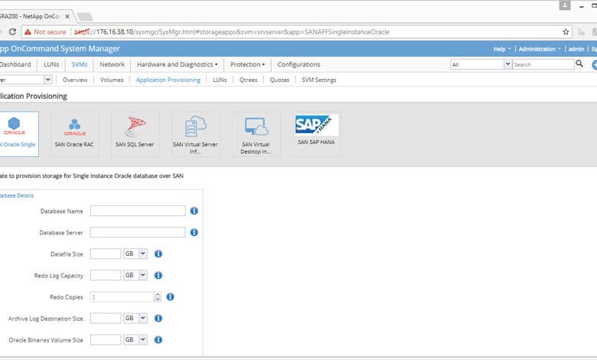Click the Datafile Size value field
The image size is (597, 360).
tap(106, 254)
